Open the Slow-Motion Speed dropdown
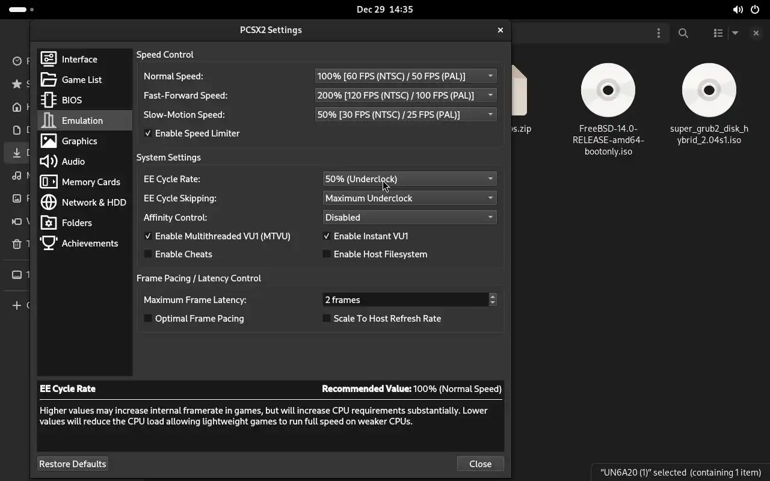The height and width of the screenshot is (481, 770). [406, 115]
